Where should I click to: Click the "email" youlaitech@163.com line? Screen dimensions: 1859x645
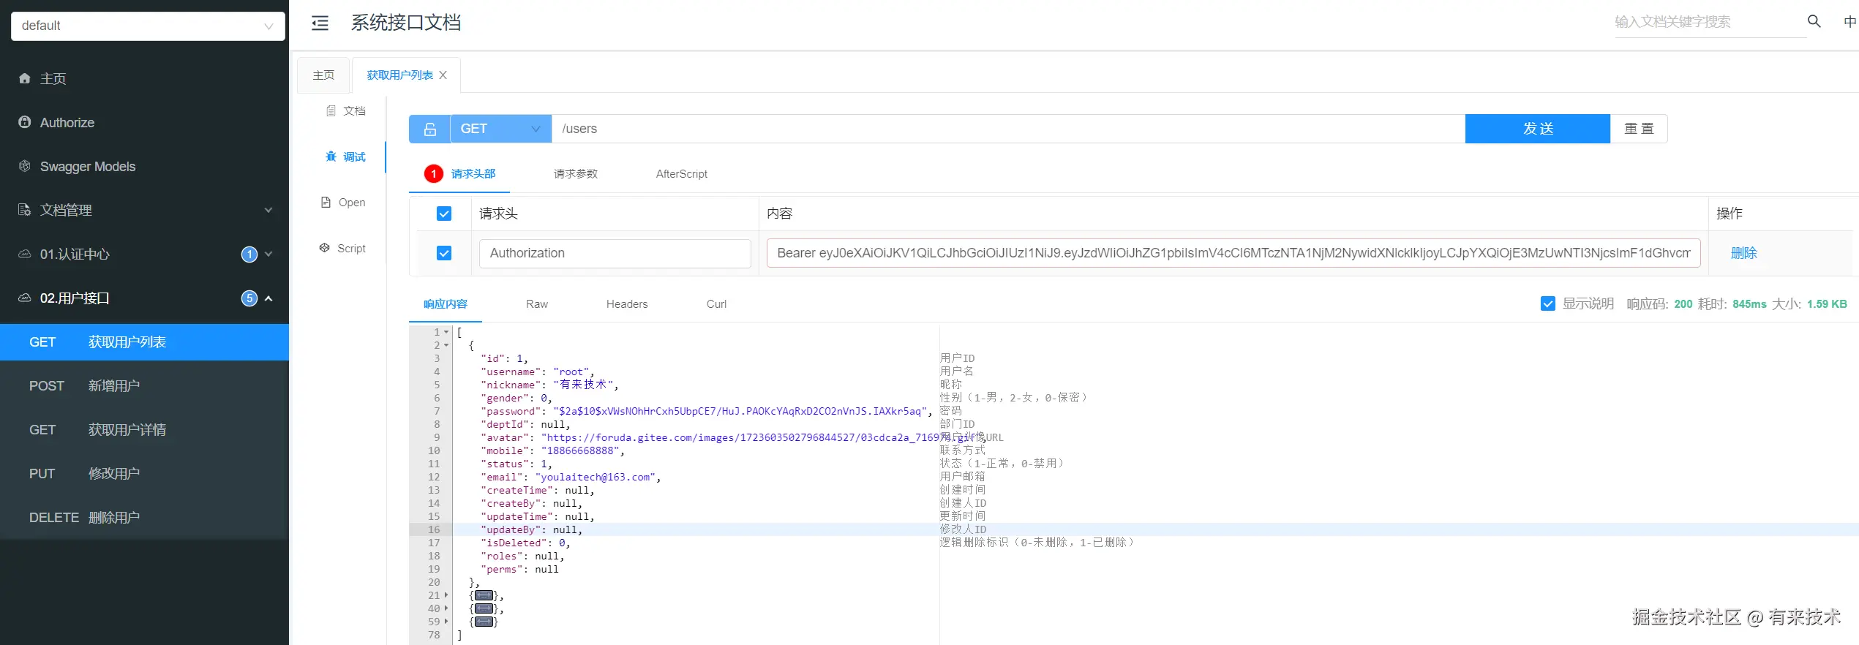[x=571, y=478]
